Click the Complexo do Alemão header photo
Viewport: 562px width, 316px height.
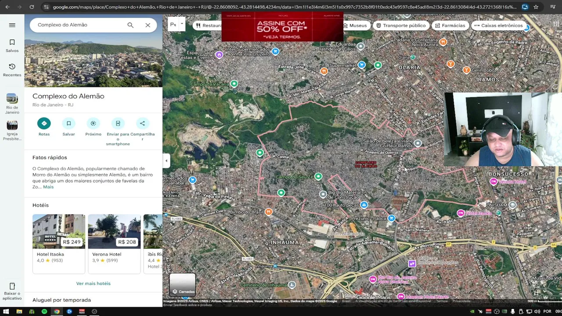(93, 63)
